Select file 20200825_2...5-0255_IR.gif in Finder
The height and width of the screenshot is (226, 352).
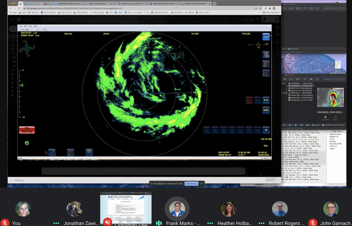[x=301, y=86]
